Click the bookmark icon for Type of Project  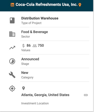12,20
